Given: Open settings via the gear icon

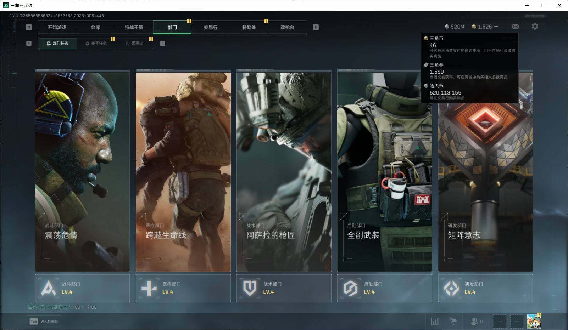Looking at the screenshot, I should (535, 27).
